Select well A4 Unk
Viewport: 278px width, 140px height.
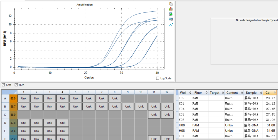[63, 98]
